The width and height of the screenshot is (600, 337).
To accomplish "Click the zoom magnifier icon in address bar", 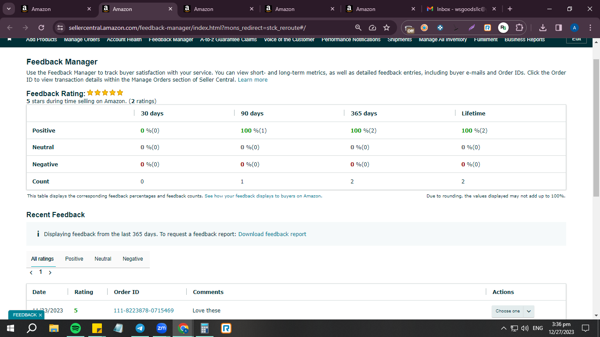I will pyautogui.click(x=358, y=28).
